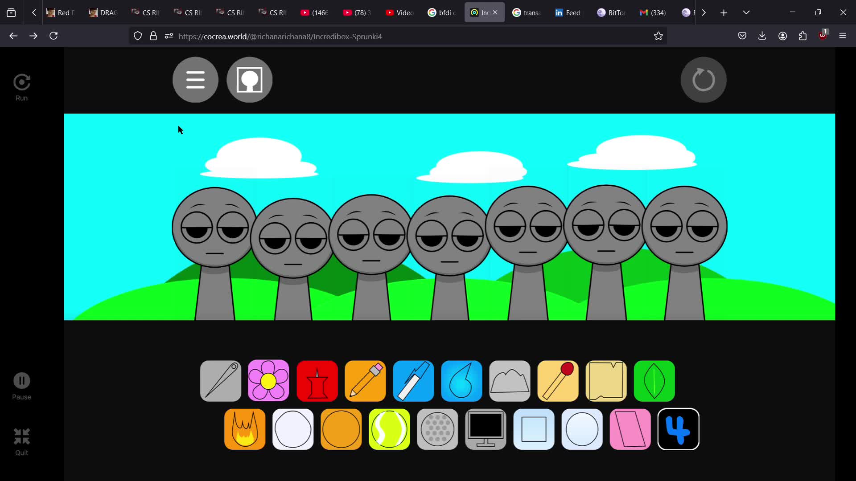The image size is (856, 481).
Task: Select the blue cactus-shaped 4 icon
Action: (679, 429)
